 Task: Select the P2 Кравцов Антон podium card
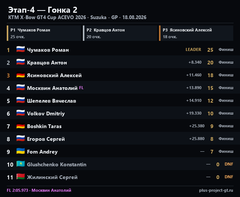[120, 33]
